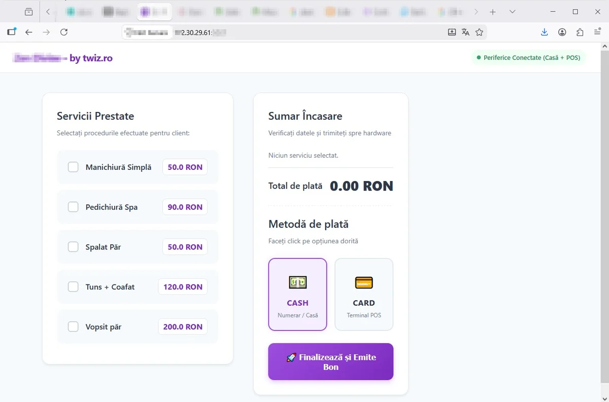This screenshot has width=609, height=402.
Task: Reload the page with the refresh icon
Action: click(64, 32)
